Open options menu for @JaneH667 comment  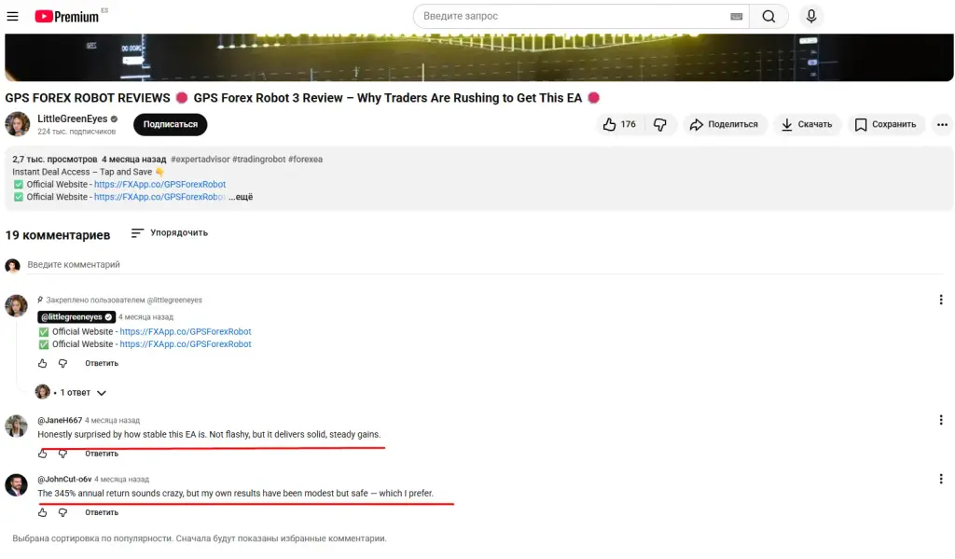[941, 419]
